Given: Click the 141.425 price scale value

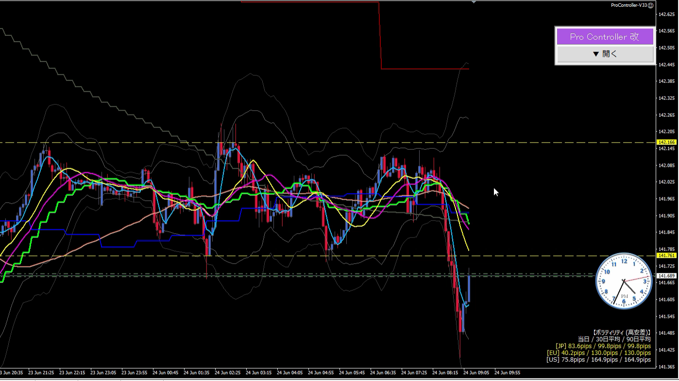Looking at the screenshot, I should (x=667, y=350).
